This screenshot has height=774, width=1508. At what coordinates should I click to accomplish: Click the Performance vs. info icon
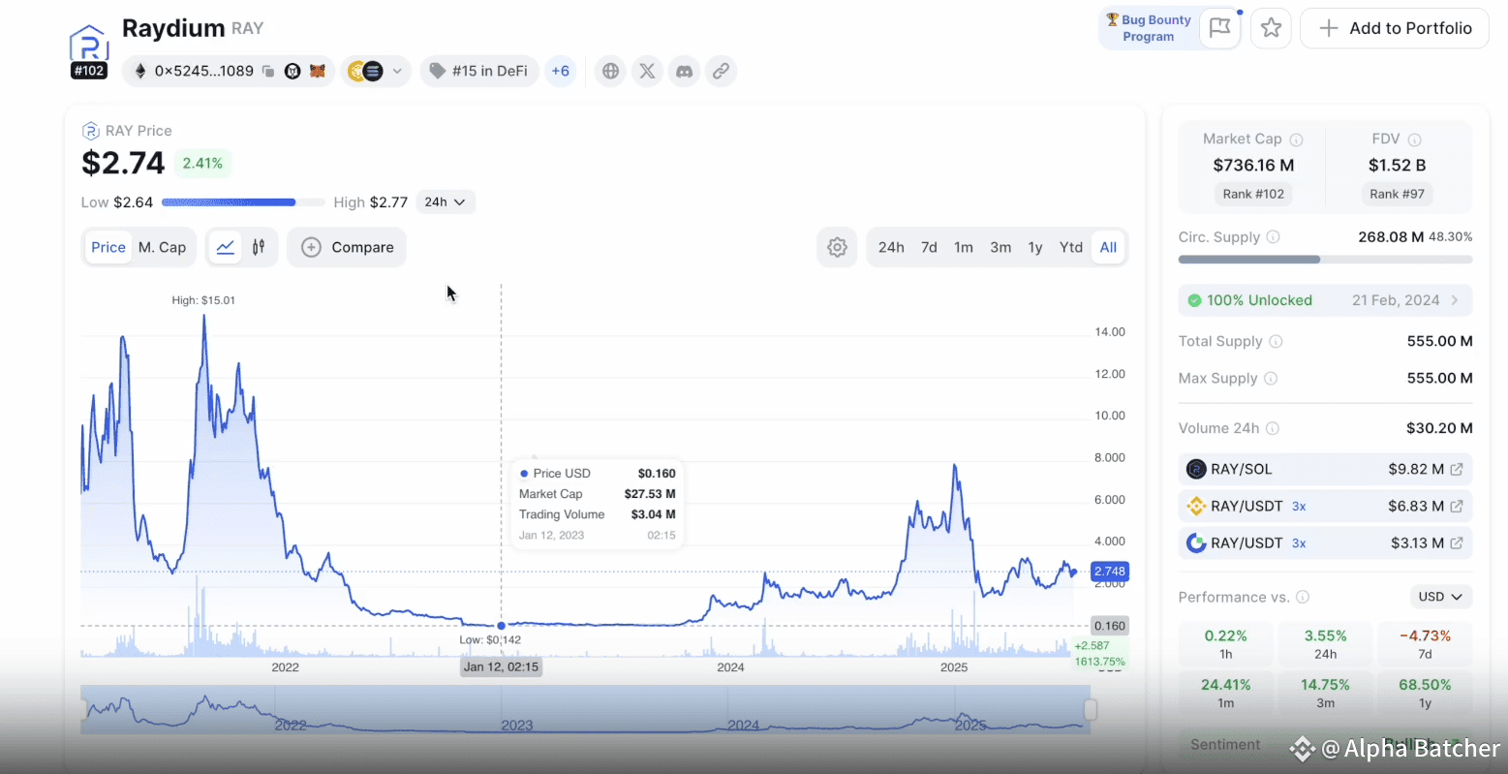(1303, 597)
